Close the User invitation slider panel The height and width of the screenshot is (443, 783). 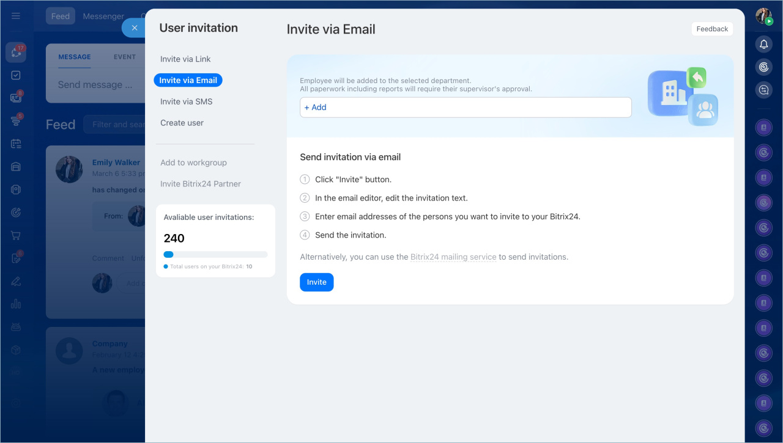[x=135, y=28]
